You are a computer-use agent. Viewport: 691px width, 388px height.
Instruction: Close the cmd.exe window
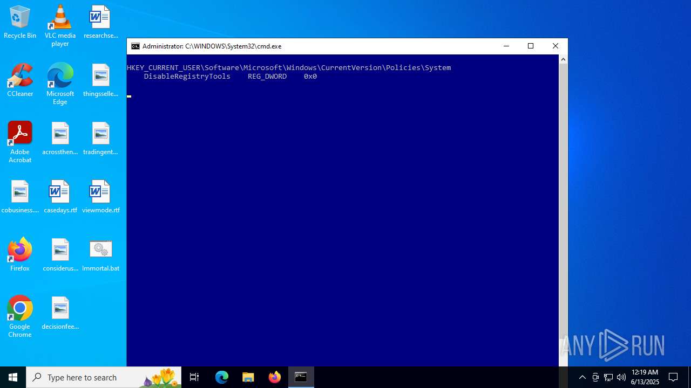555,46
